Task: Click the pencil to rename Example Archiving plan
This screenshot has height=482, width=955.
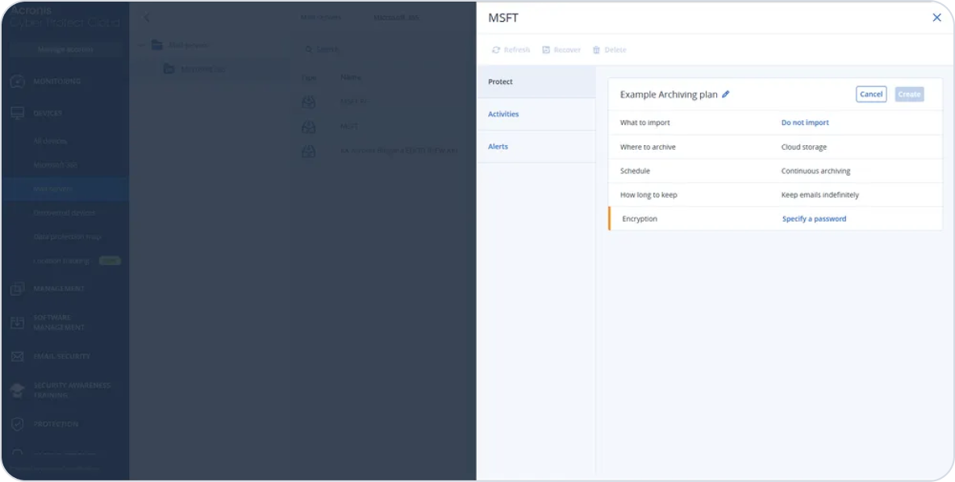Action: pyautogui.click(x=726, y=94)
